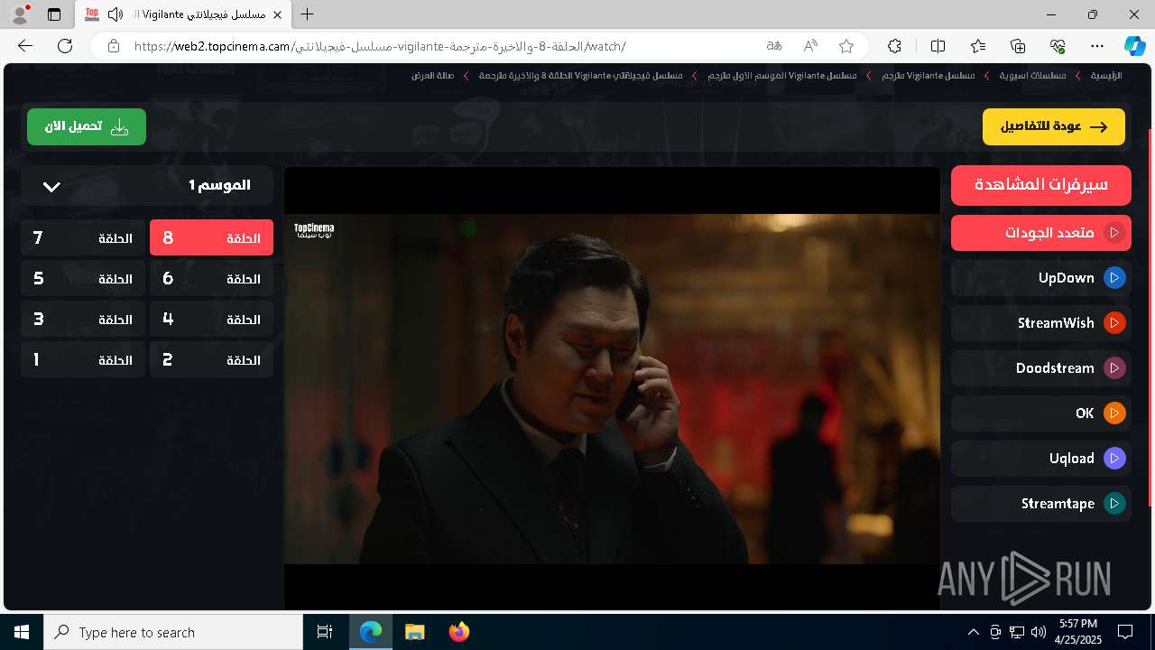This screenshot has height=650, width=1155.
Task: Open a new tab
Action: pos(308,14)
